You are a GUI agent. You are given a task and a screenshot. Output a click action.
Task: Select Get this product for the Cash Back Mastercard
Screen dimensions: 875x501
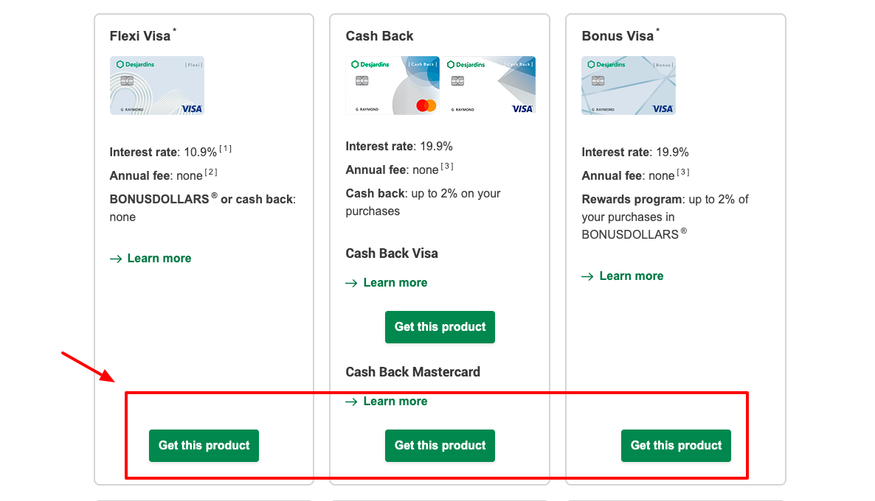coord(440,446)
